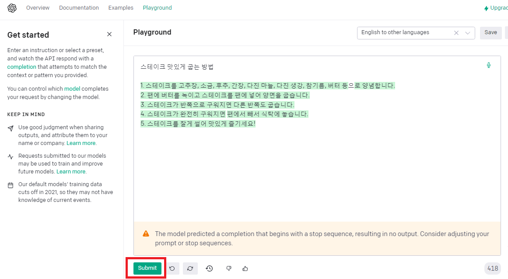The height and width of the screenshot is (279, 508).
Task: Switch to the Documentation tab
Action: (x=79, y=7)
